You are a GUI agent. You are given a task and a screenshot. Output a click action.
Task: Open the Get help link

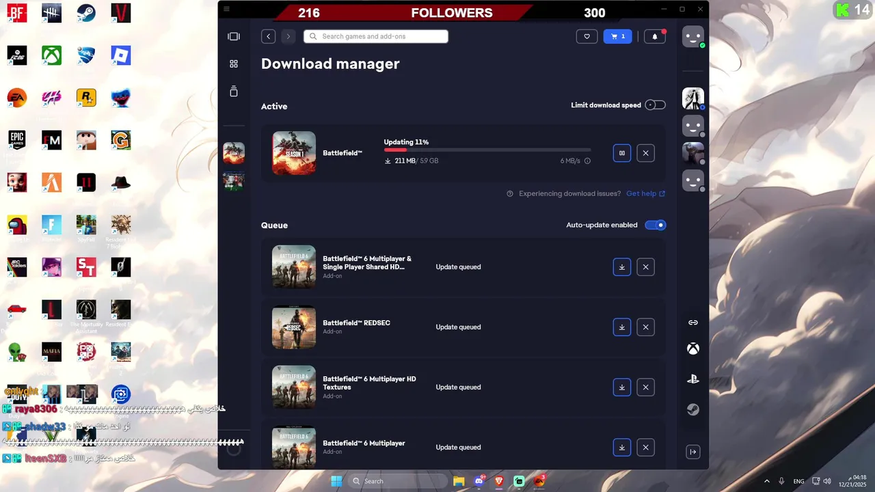click(x=645, y=193)
